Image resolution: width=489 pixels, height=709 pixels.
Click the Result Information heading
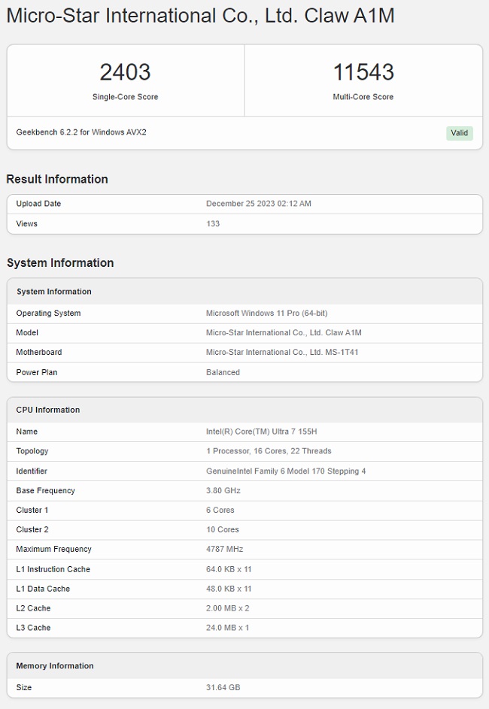coord(57,179)
